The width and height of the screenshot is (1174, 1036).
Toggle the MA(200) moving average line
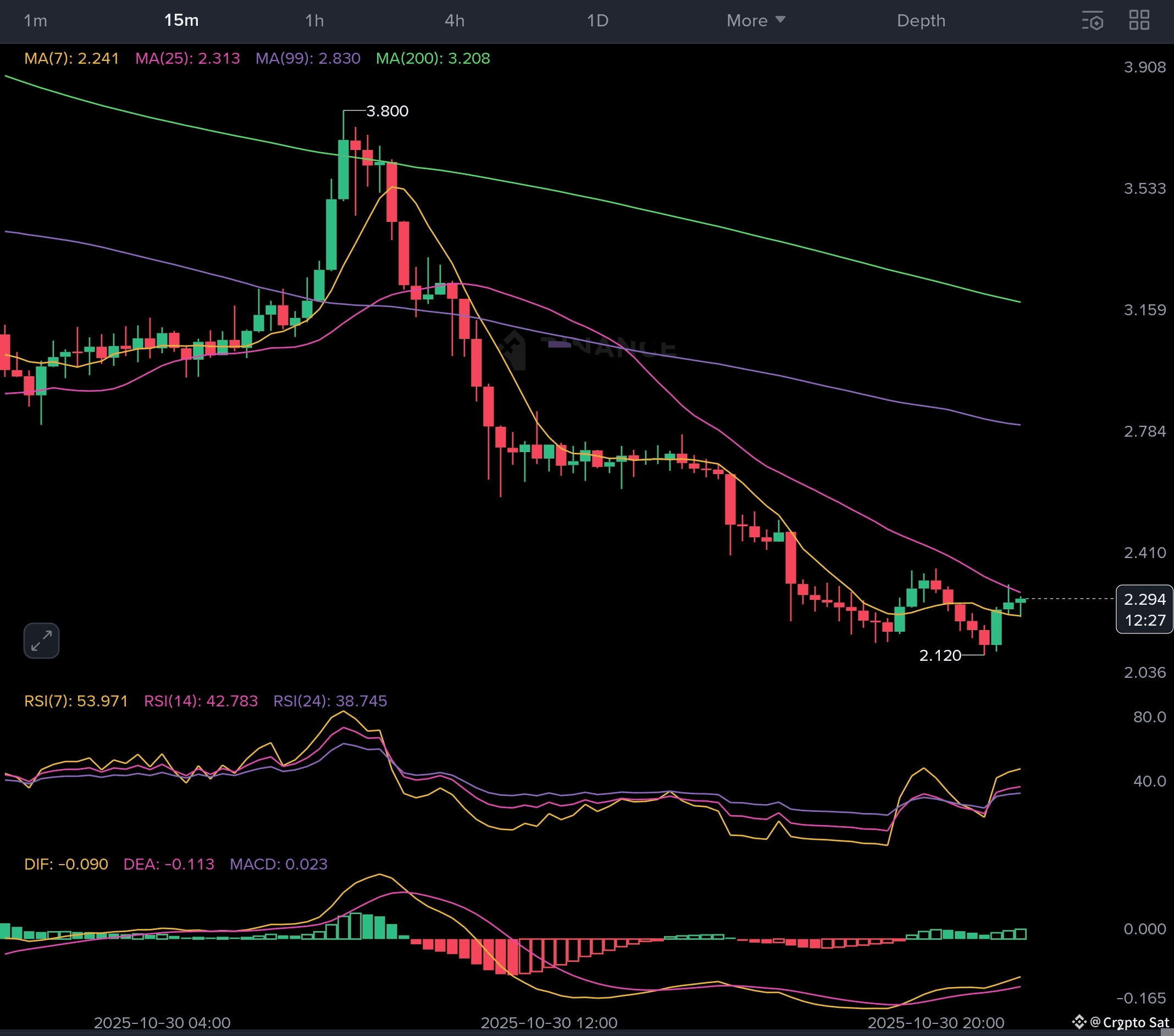pos(433,58)
